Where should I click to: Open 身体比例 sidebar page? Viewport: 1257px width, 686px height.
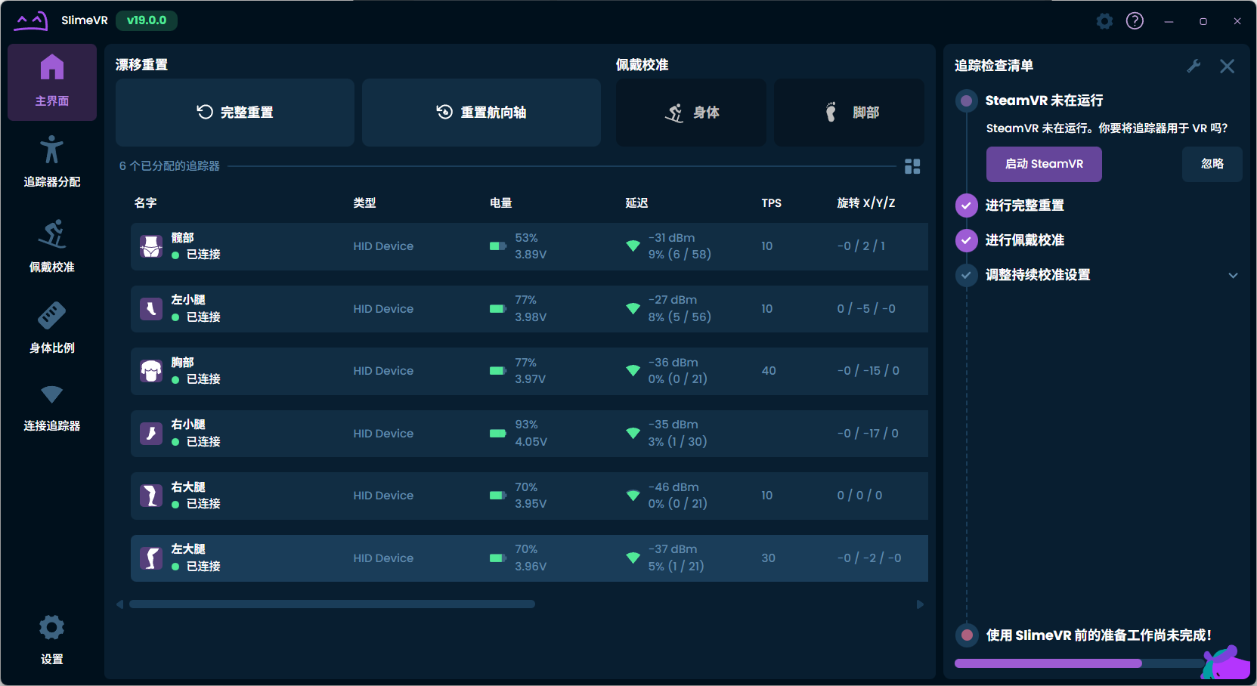52,328
